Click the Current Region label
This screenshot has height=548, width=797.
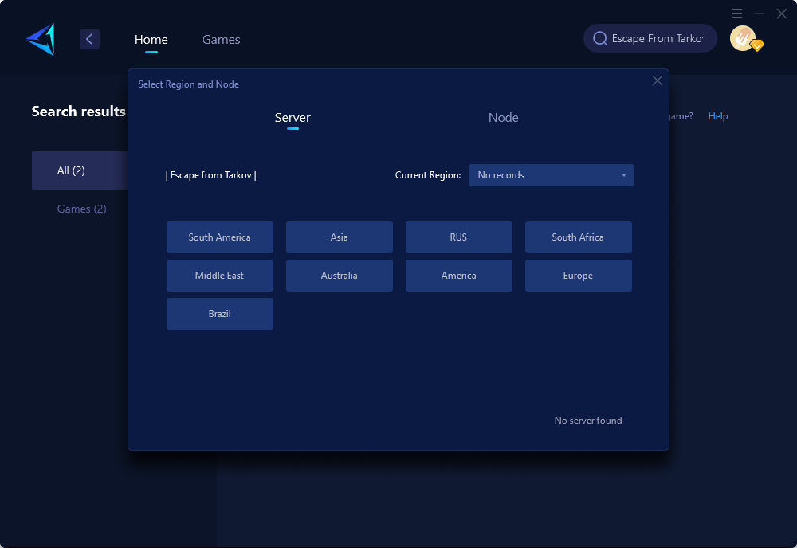[x=428, y=175]
